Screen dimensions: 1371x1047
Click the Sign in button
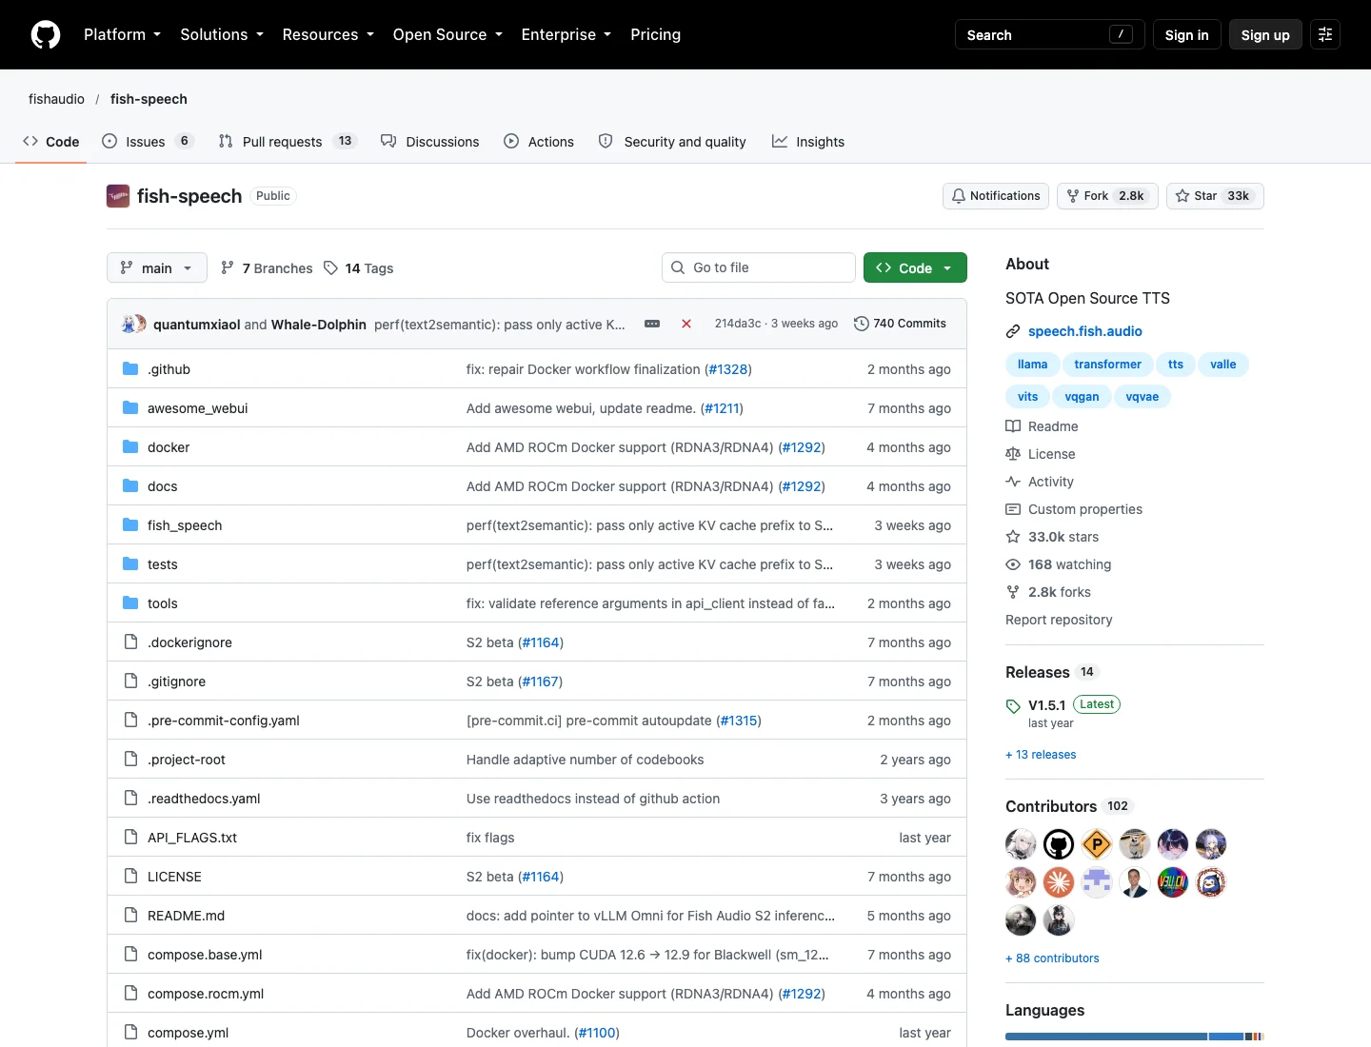[x=1186, y=34]
